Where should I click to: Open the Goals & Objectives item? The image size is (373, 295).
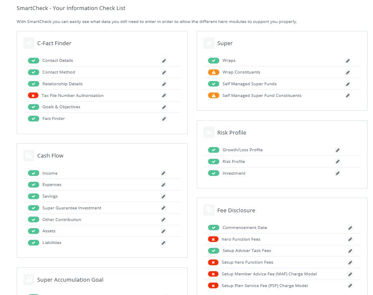61,107
